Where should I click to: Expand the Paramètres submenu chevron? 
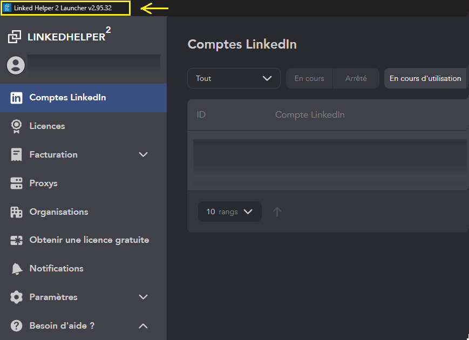pos(143,297)
